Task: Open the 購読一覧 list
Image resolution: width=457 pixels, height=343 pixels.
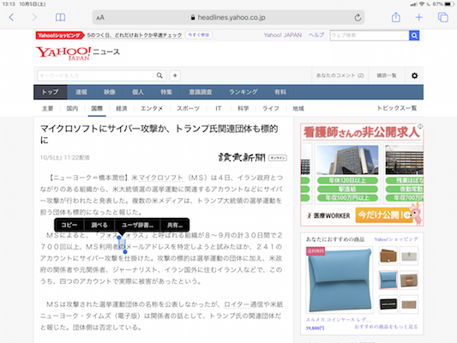Action: [387, 75]
